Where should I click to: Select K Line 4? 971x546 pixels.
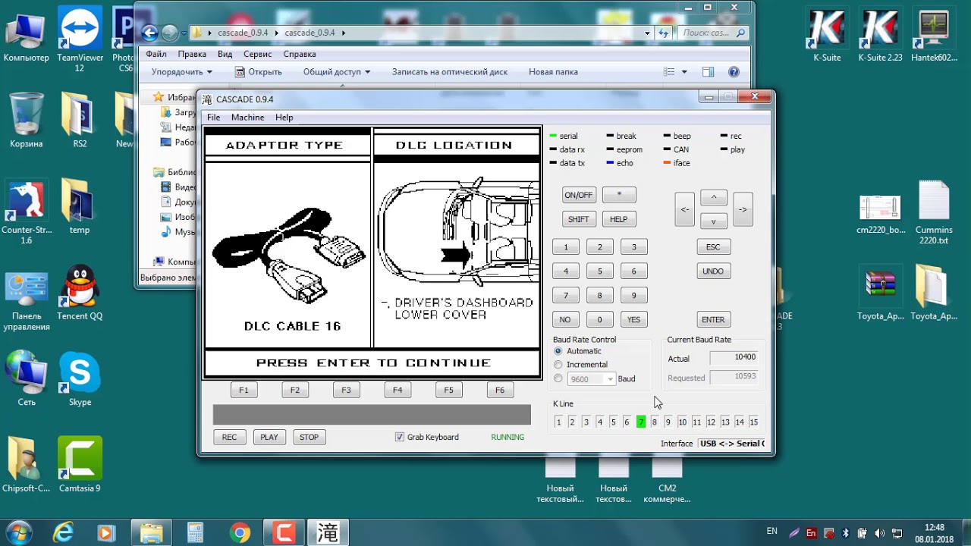(x=599, y=422)
